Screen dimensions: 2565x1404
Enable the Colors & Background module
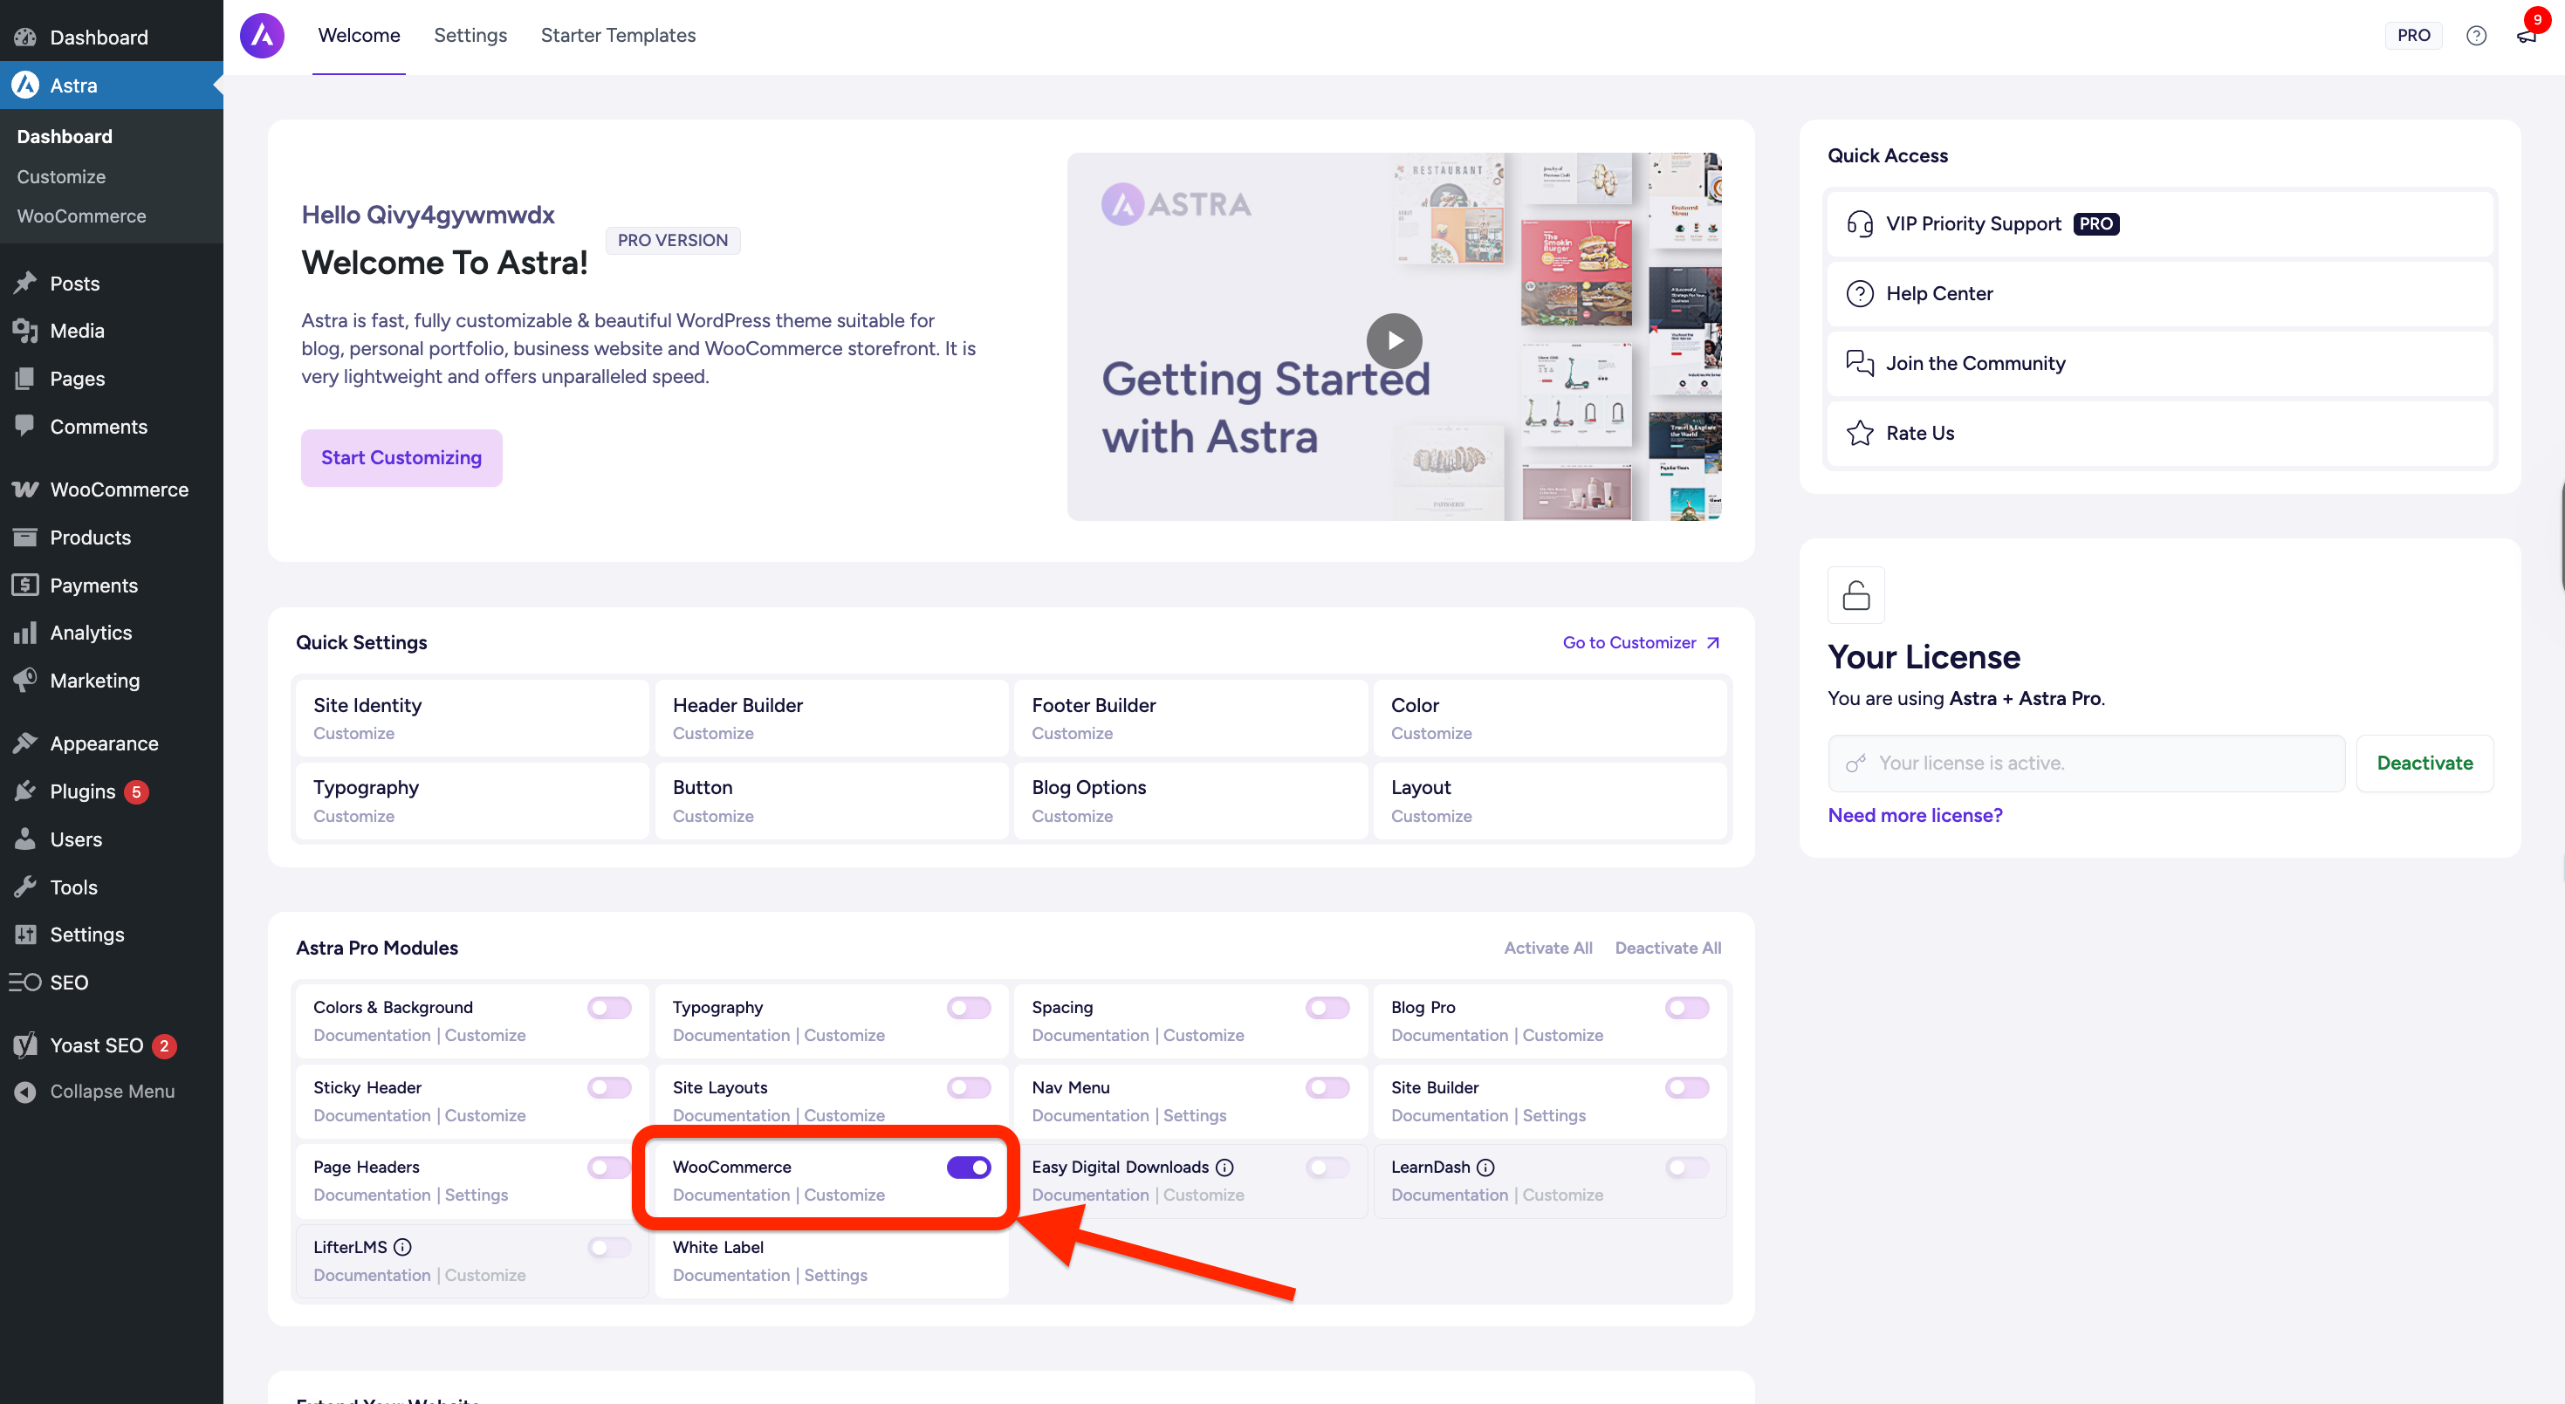(608, 1008)
